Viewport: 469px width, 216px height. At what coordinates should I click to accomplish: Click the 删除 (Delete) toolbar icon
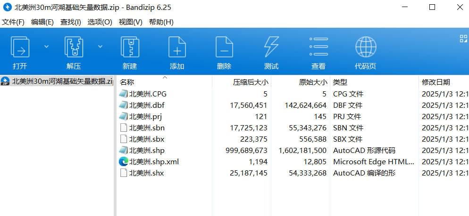pyautogui.click(x=224, y=47)
